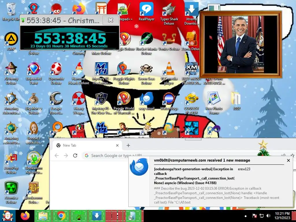Select the Bejeweled Twist icon

pyautogui.click(x=34, y=73)
